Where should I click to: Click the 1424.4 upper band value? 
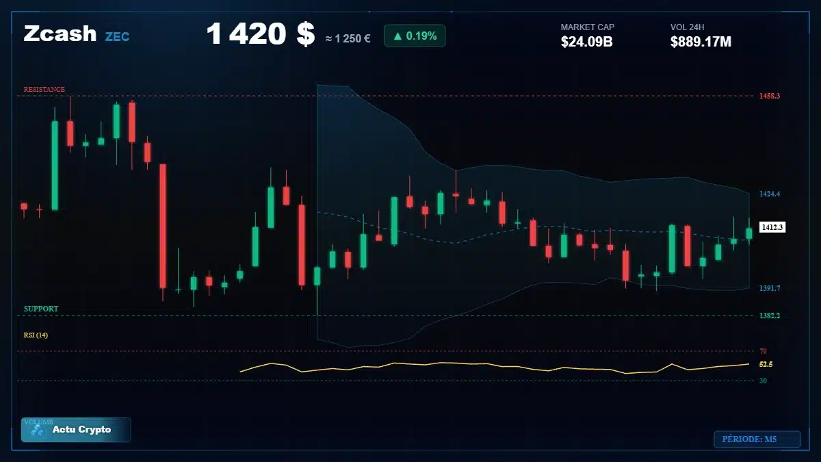(x=770, y=194)
